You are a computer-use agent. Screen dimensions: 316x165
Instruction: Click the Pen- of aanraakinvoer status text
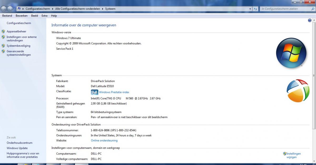coord(129,117)
